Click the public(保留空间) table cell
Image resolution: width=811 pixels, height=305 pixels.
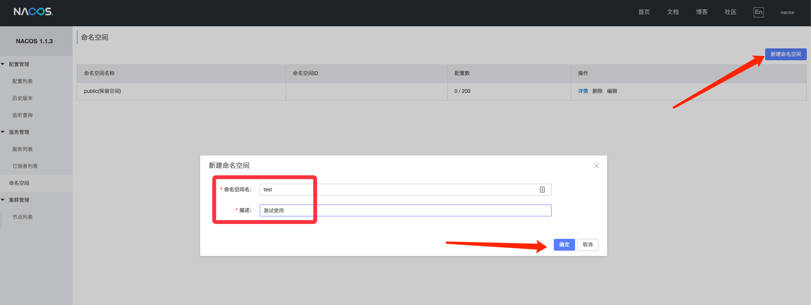pyautogui.click(x=181, y=91)
